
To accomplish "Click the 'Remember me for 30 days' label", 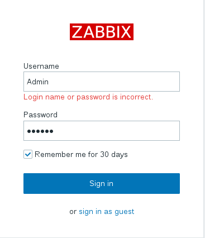I will coord(81,155).
